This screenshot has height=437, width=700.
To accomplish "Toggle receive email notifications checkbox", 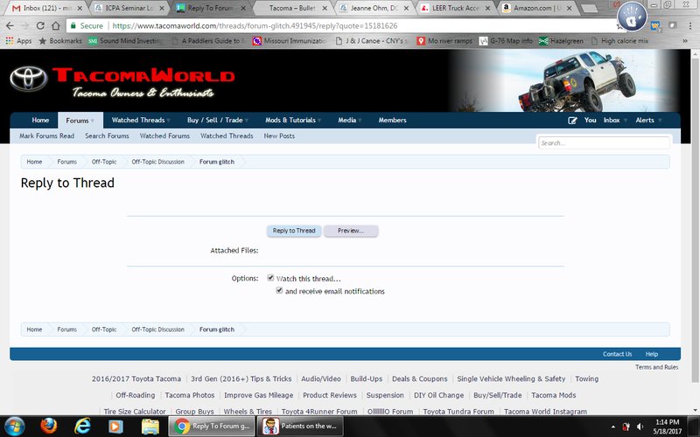I will (x=279, y=290).
